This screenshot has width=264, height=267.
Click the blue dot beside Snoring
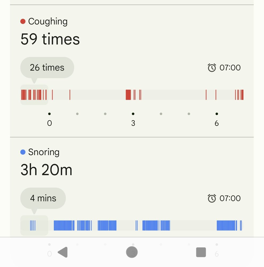(x=23, y=152)
